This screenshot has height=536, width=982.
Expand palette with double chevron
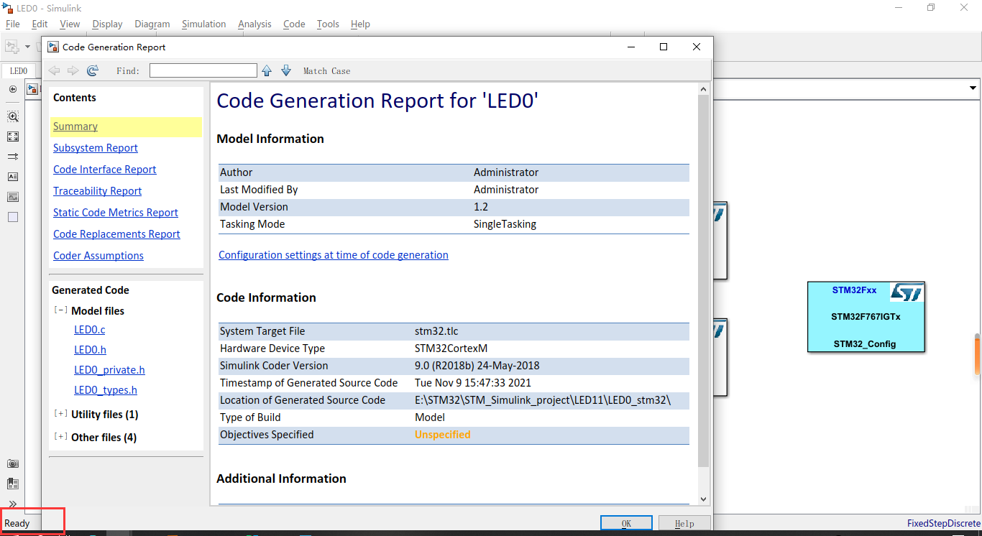[x=13, y=504]
